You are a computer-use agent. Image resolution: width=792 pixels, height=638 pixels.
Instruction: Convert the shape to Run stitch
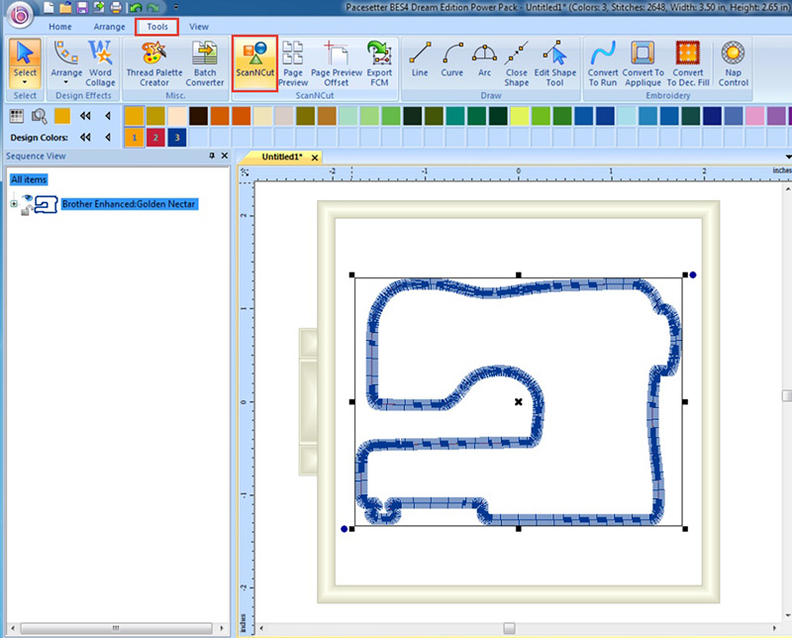click(x=603, y=63)
